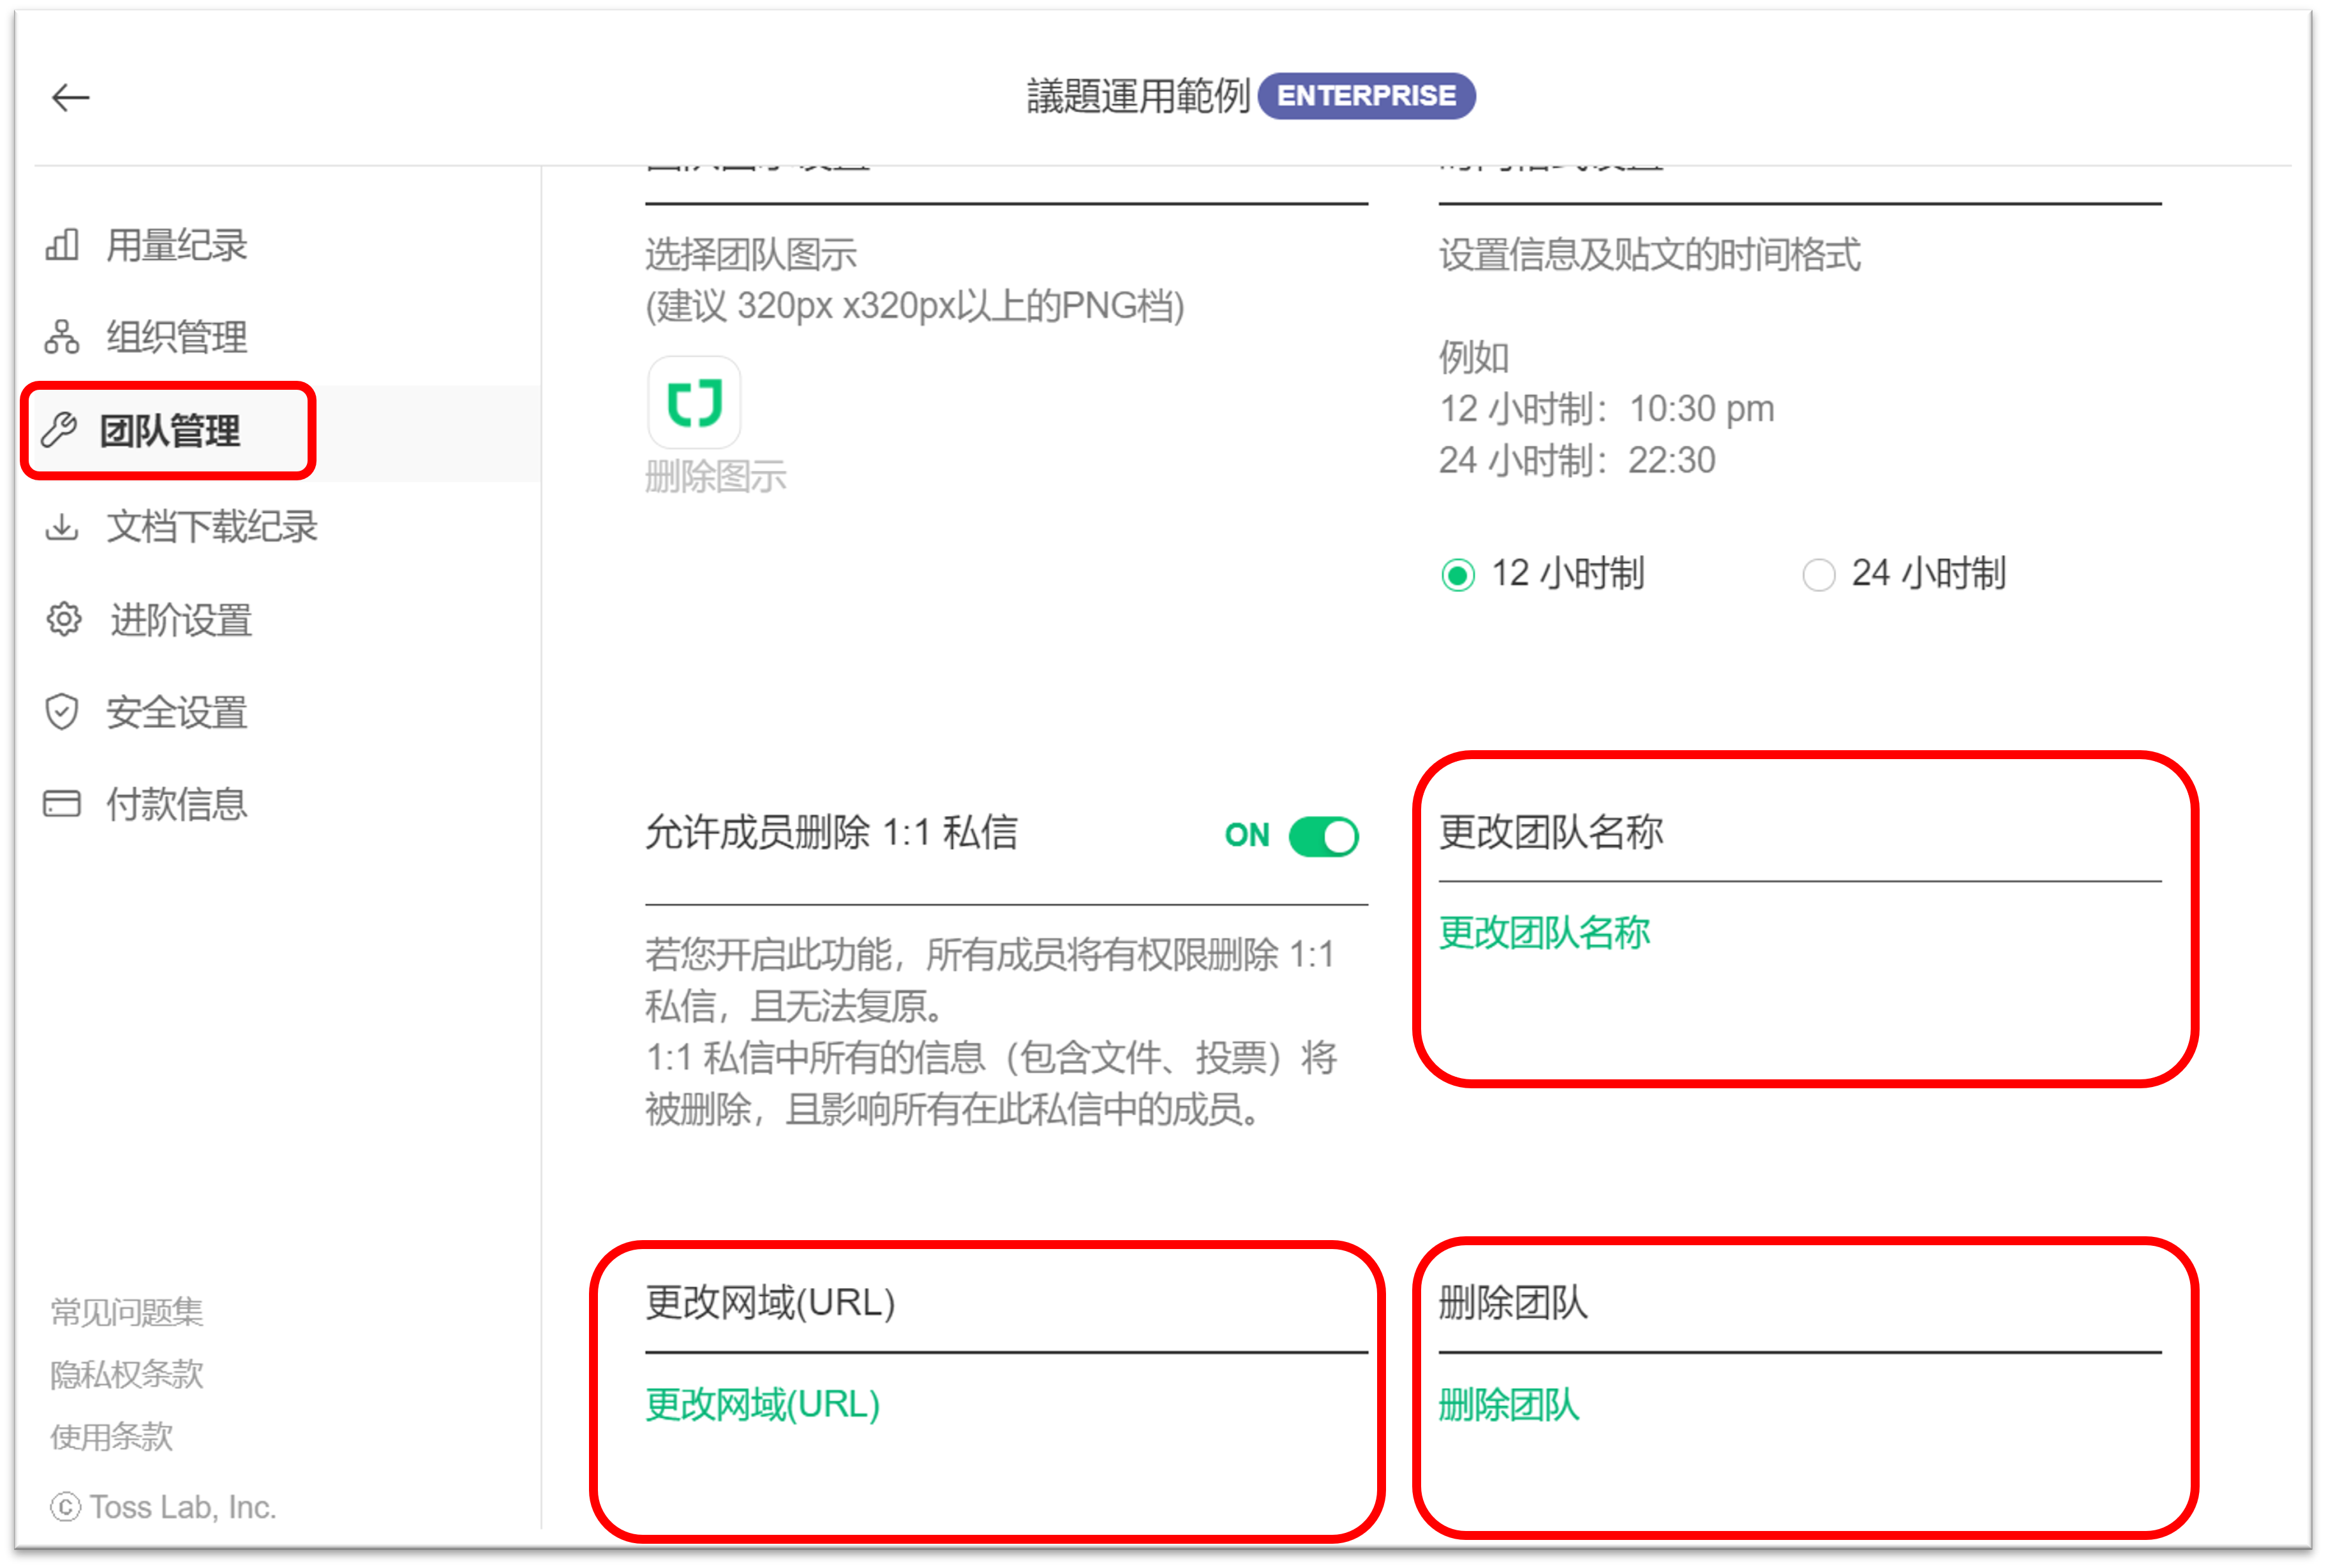Click the green 更改网域(URL) link
This screenshot has width=2326, height=1568.
[x=763, y=1404]
